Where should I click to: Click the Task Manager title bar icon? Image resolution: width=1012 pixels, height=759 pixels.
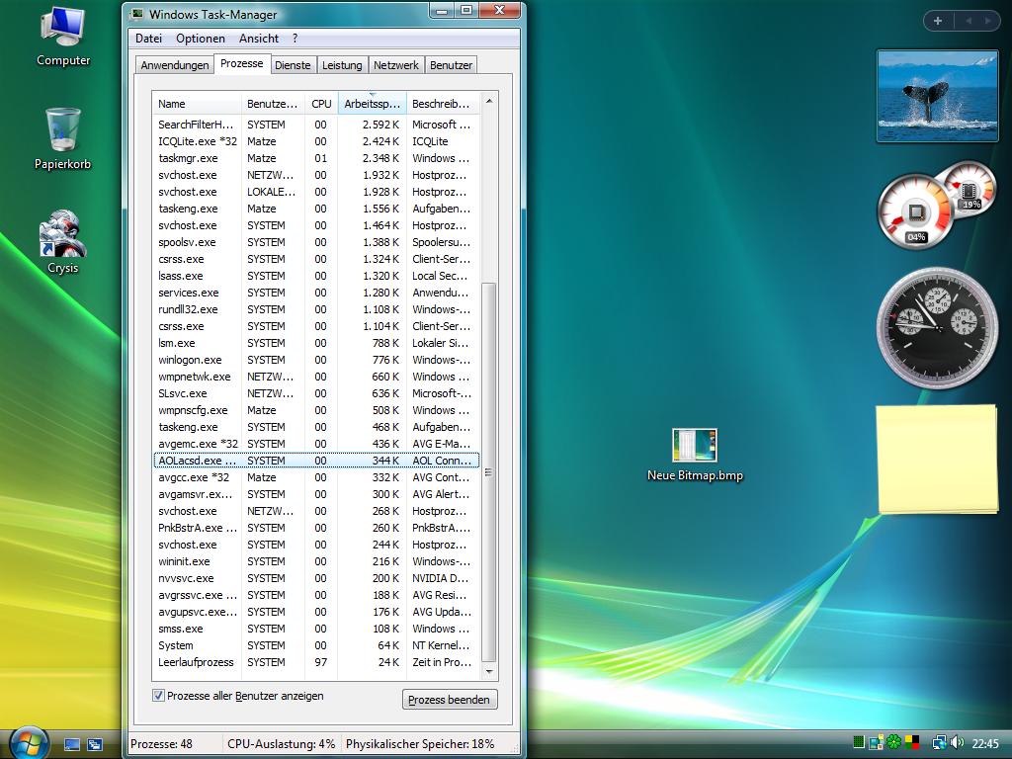[x=136, y=14]
